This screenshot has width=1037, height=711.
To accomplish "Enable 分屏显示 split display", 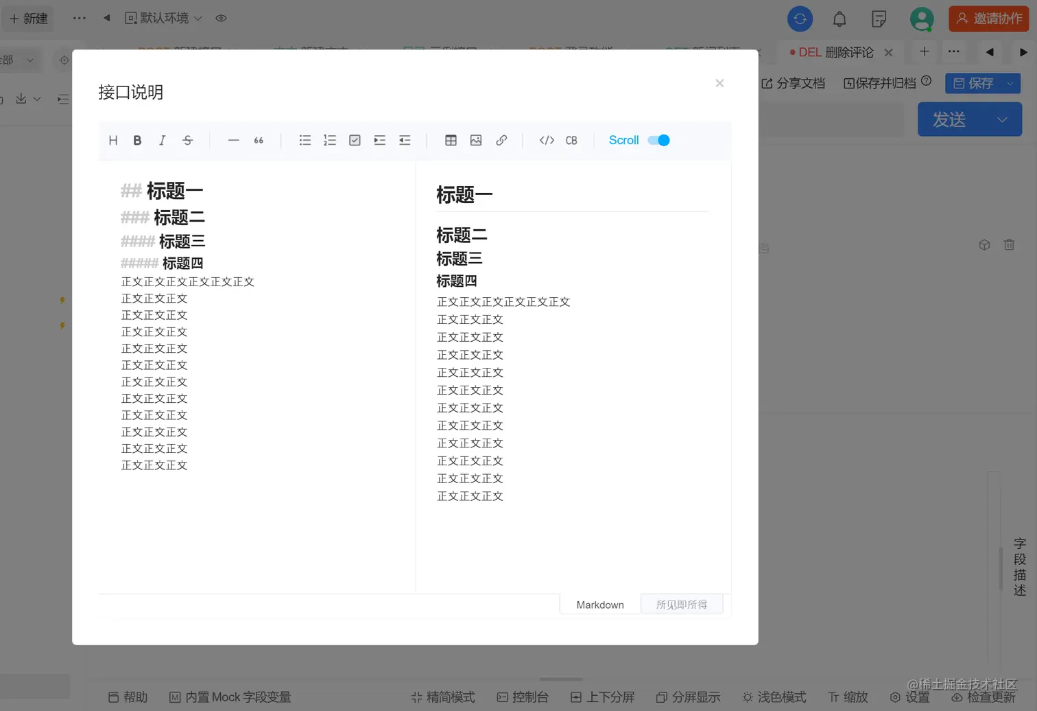I will click(688, 697).
